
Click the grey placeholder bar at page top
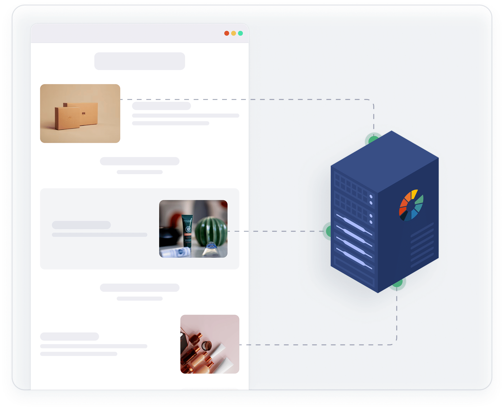(140, 61)
